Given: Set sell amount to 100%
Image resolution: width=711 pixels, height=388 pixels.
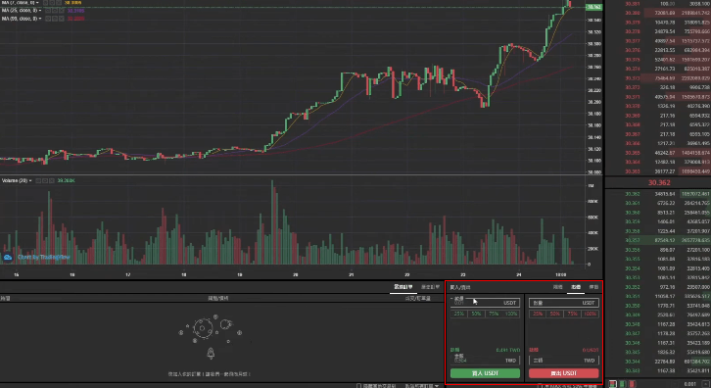Looking at the screenshot, I should pos(590,314).
